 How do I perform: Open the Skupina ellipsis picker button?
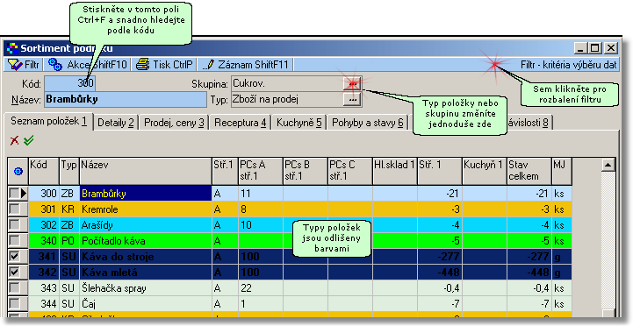click(x=352, y=83)
